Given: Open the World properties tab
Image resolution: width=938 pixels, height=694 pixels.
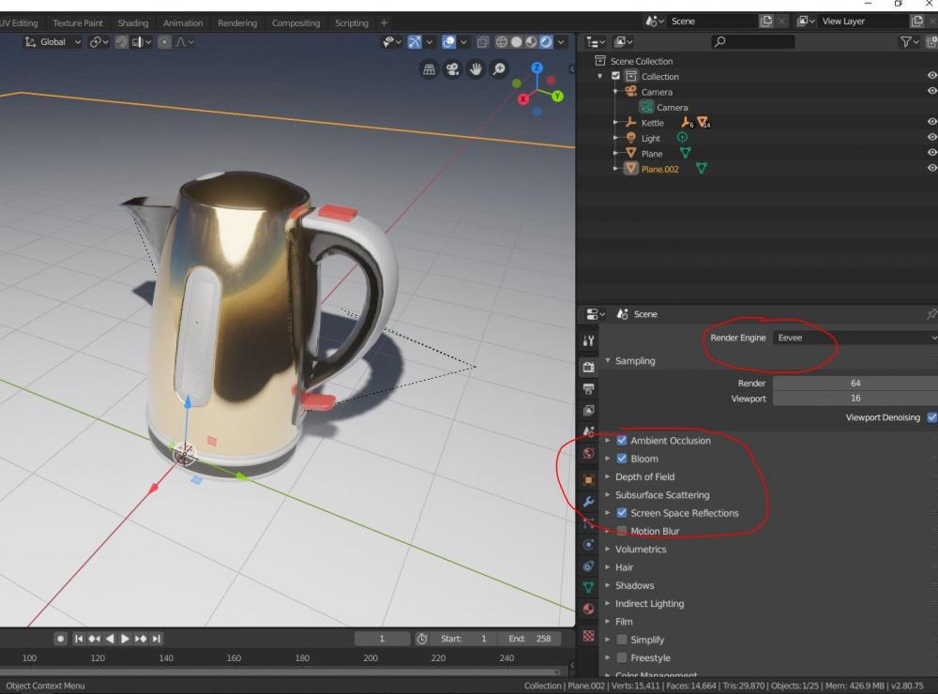Looking at the screenshot, I should (x=588, y=453).
